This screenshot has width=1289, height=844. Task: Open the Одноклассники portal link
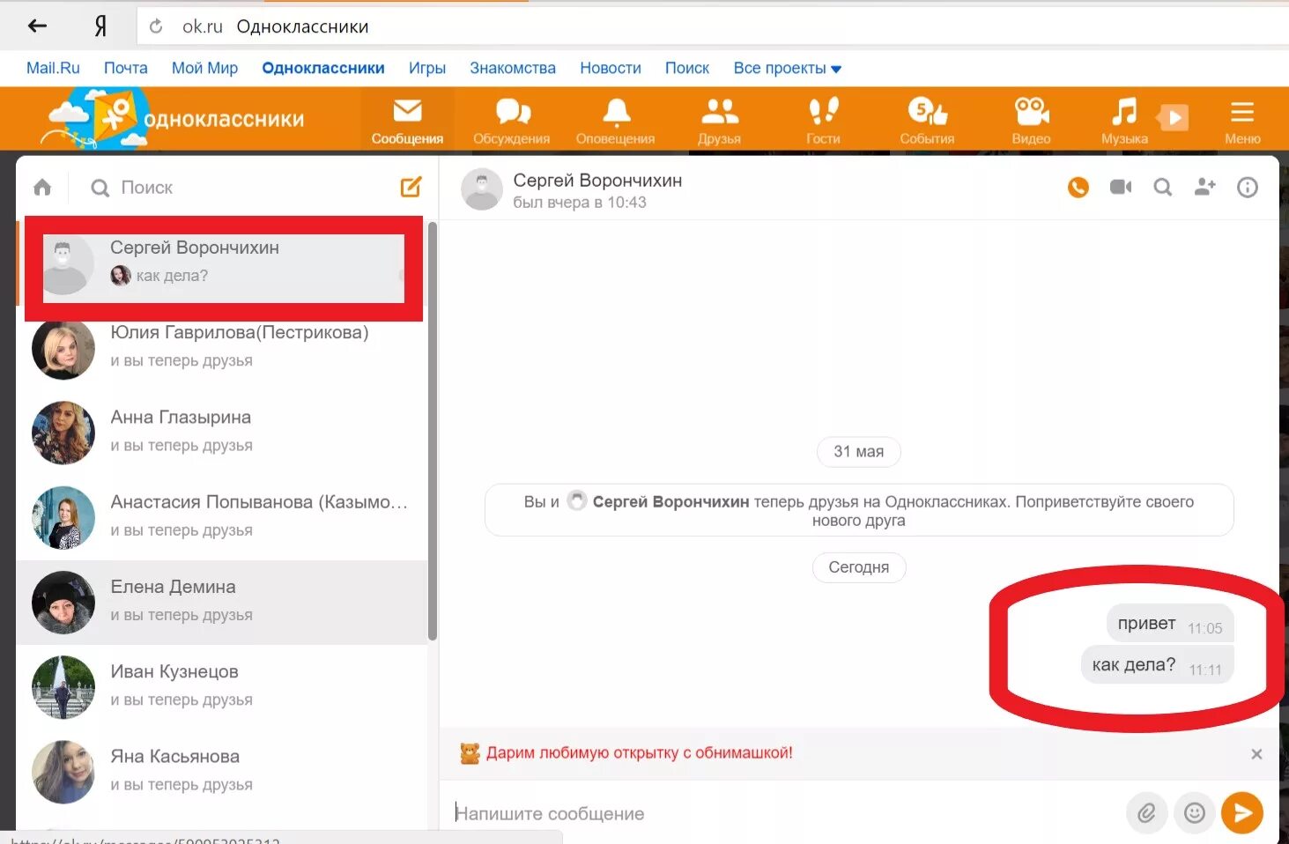pos(323,68)
